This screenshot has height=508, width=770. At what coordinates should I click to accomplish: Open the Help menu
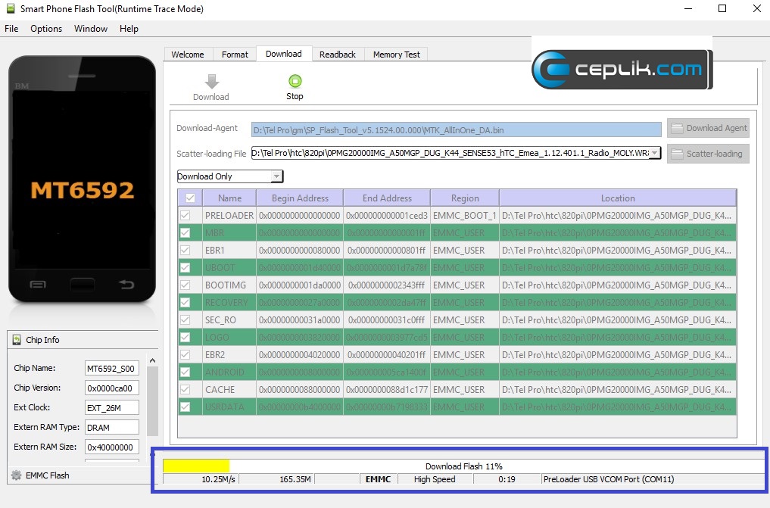tap(129, 29)
